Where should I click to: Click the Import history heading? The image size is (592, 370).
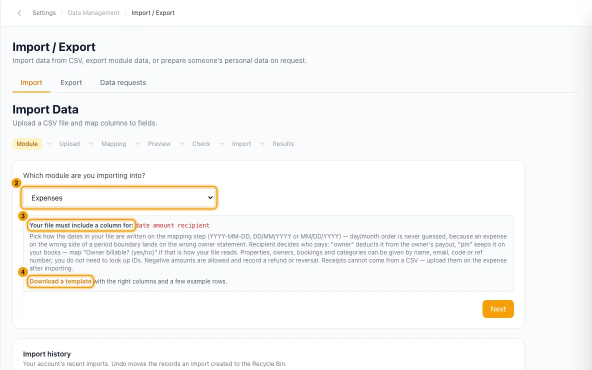[x=47, y=354]
